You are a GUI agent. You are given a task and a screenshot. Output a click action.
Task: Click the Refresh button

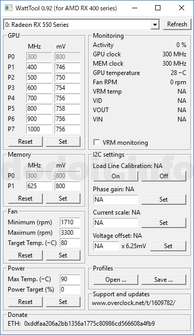click(x=177, y=24)
